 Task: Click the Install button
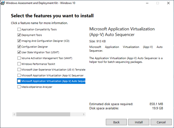coord(139,122)
